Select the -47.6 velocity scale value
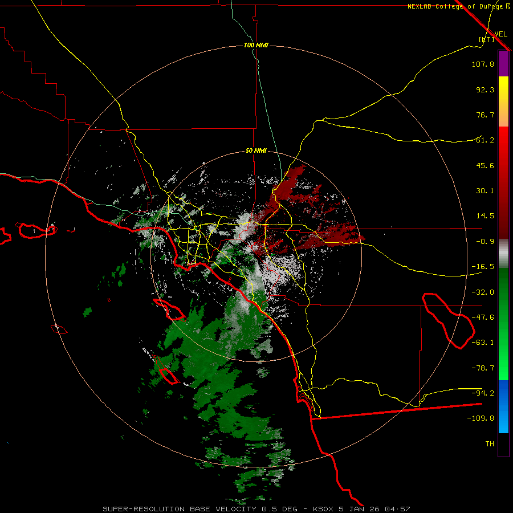 (x=483, y=317)
